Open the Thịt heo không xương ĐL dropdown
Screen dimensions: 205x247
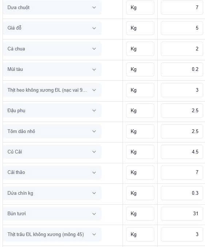click(52, 90)
